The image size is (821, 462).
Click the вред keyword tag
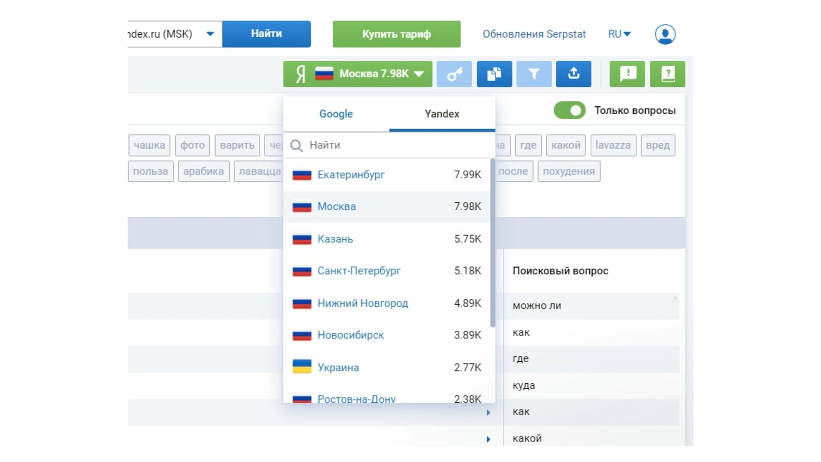click(x=658, y=145)
